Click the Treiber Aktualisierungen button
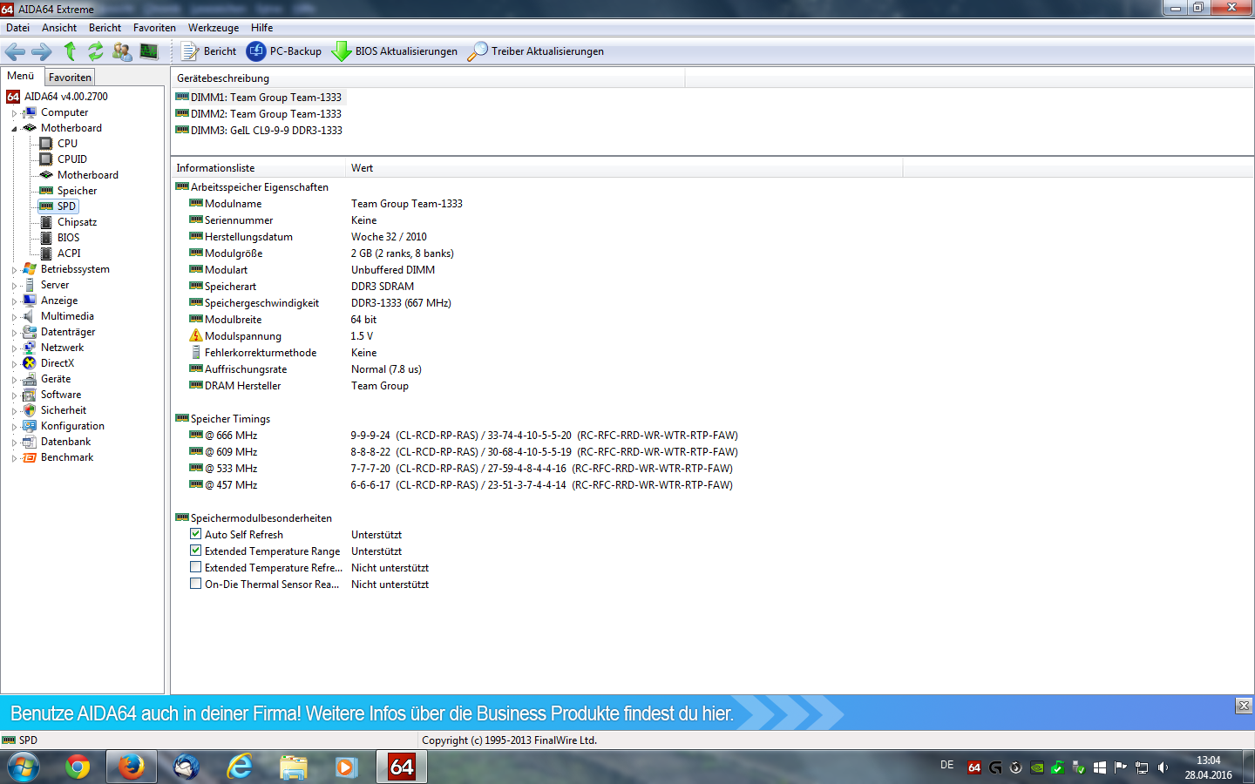The width and height of the screenshot is (1255, 784). click(x=536, y=51)
